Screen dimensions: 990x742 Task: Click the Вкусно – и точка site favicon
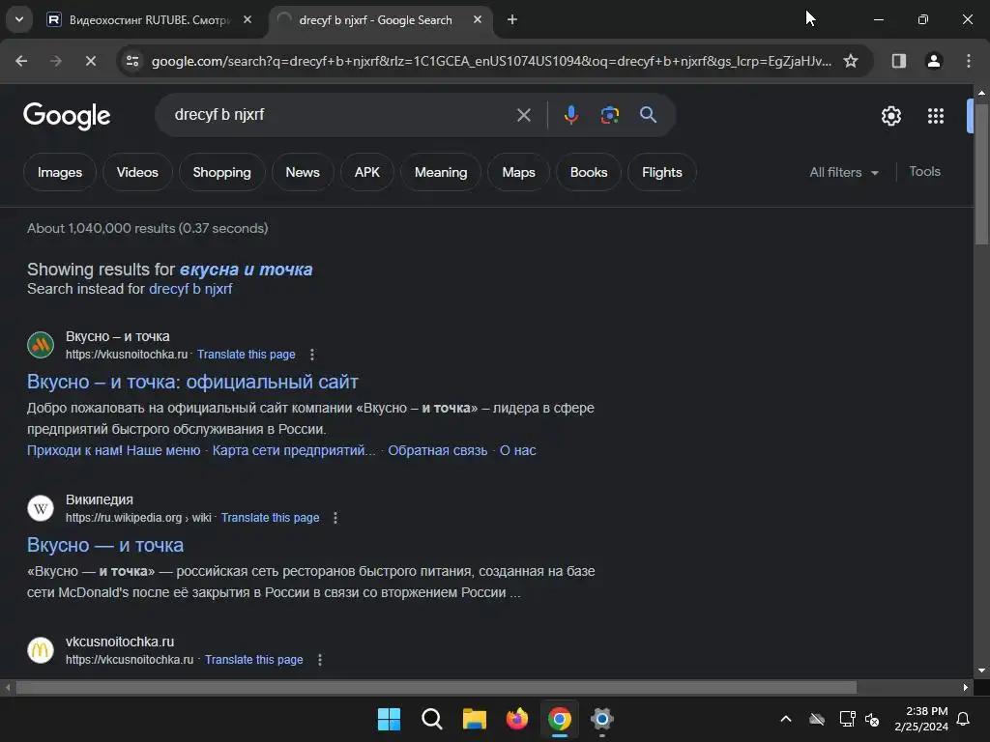[41, 345]
